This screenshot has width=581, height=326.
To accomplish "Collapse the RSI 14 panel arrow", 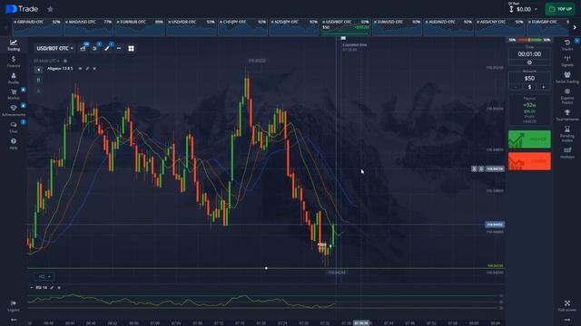I will tap(32, 288).
